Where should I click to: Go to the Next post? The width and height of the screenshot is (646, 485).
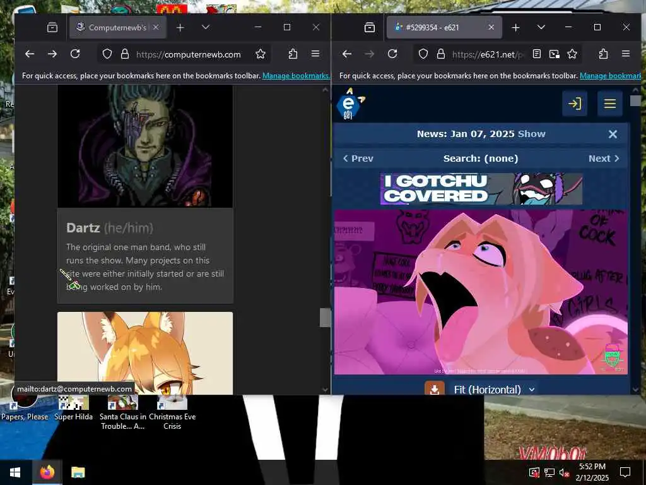[604, 159]
